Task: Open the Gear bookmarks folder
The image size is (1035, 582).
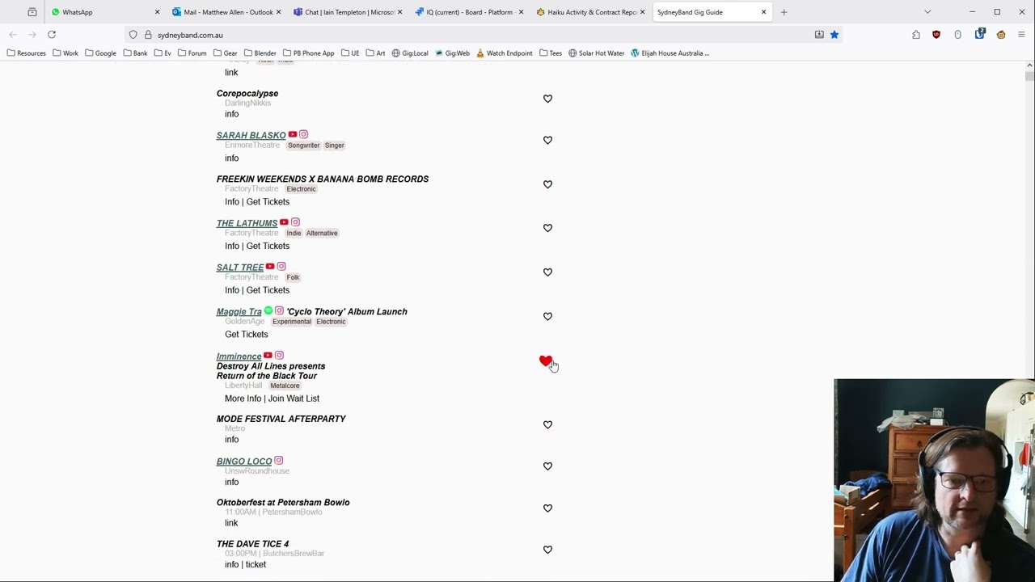Action: pos(225,53)
